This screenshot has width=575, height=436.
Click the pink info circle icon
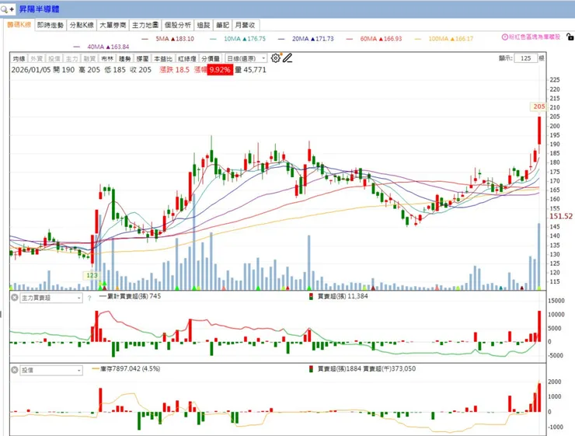coord(504,37)
